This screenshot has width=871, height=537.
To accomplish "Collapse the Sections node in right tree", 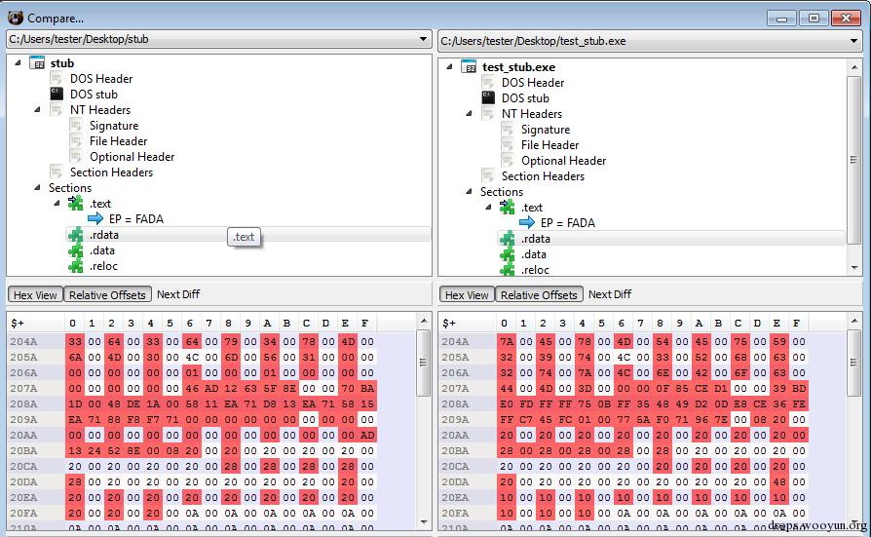I will [x=469, y=192].
